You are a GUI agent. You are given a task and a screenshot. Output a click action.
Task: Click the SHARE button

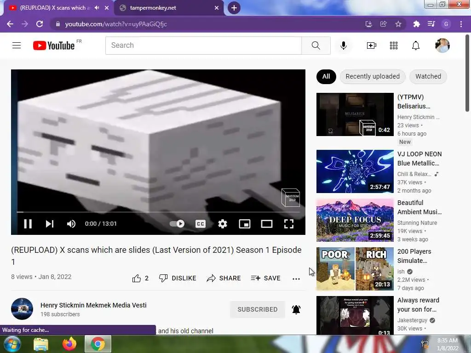click(x=224, y=278)
